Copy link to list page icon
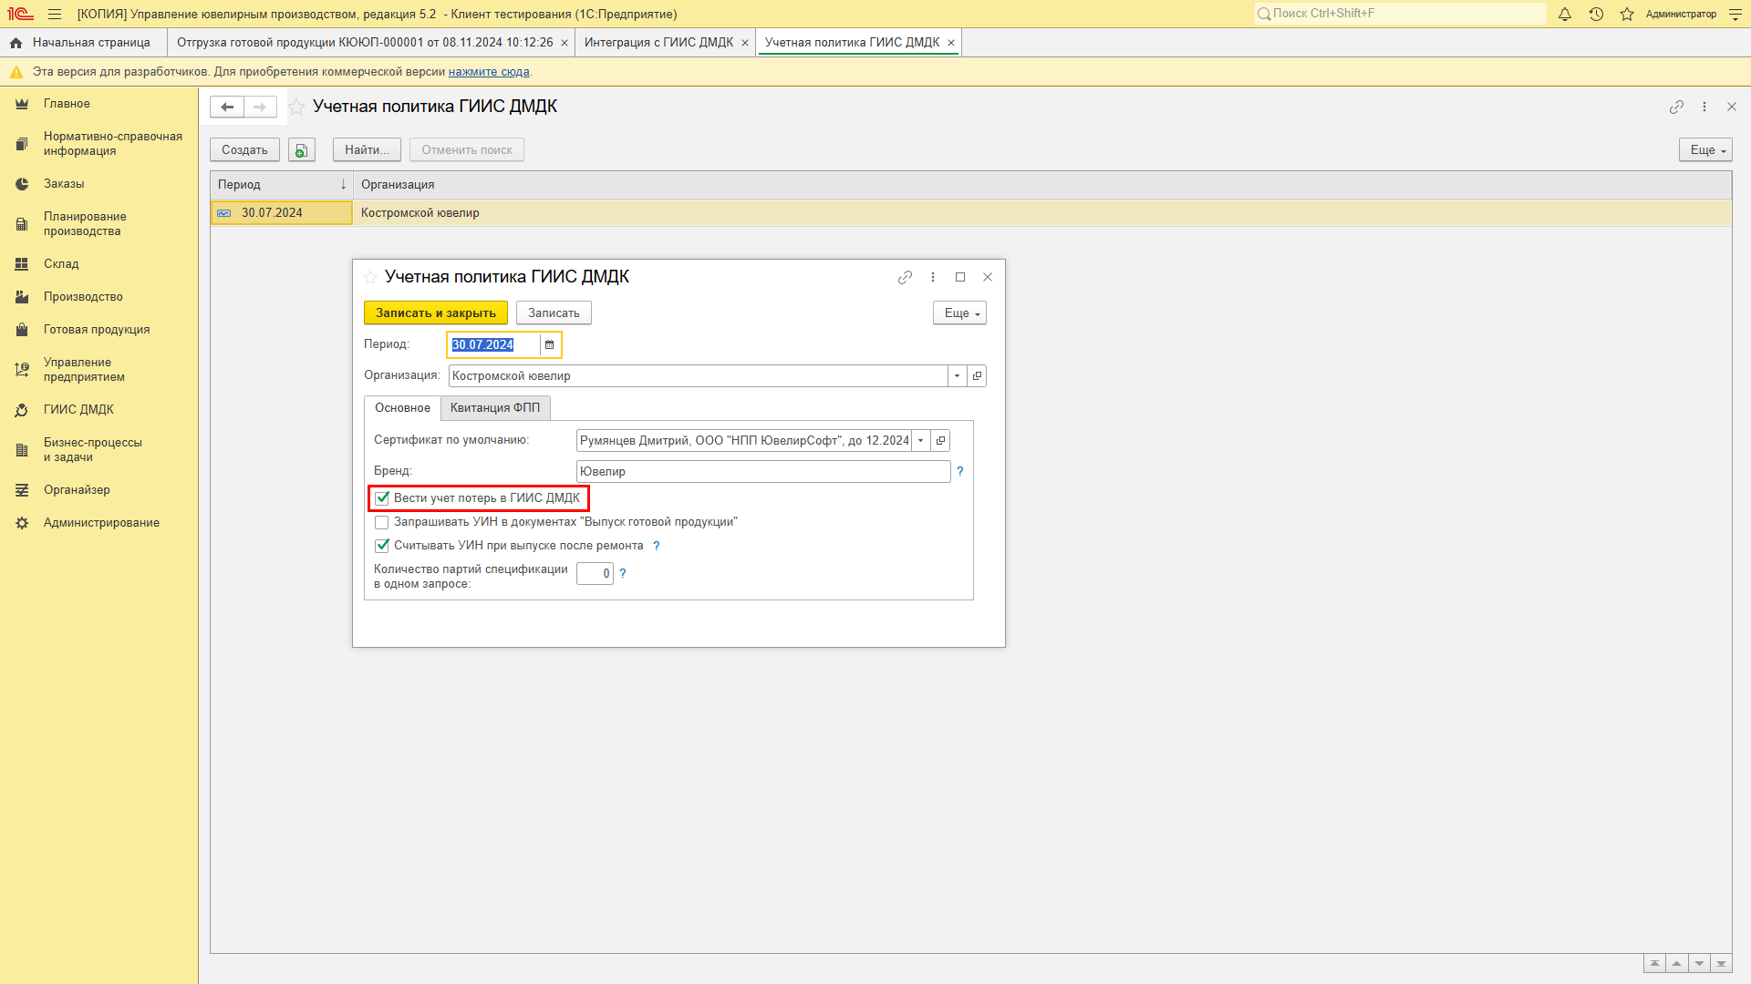The height and width of the screenshot is (984, 1751). click(x=1676, y=107)
